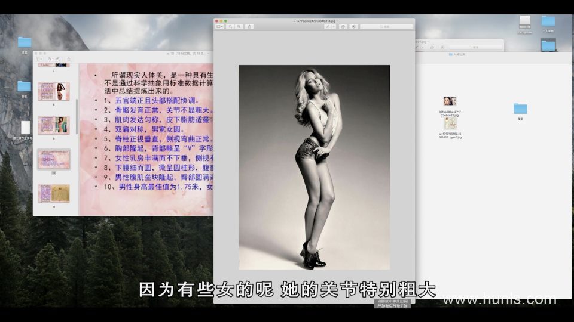The width and height of the screenshot is (574, 322).
Task: Show markup toolbar in front Preview window
Action: (353, 27)
